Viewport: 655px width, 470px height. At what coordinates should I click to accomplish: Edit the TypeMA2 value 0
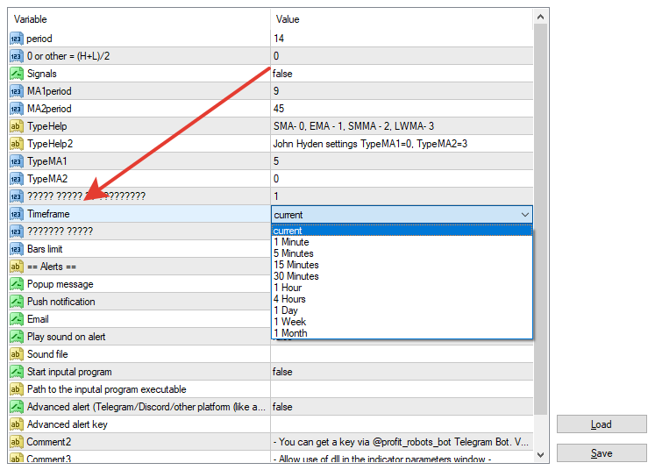(x=402, y=179)
